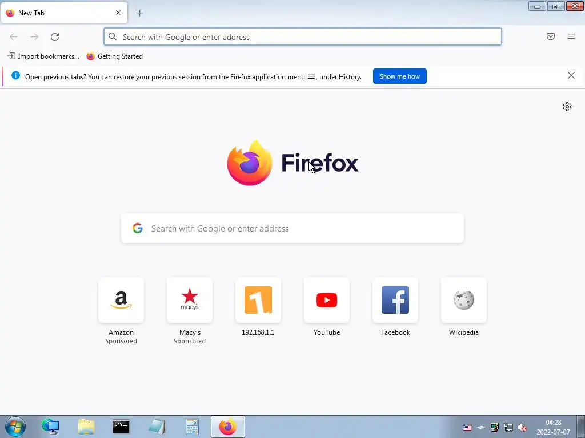
Task: Click Firefox taskbar button
Action: click(228, 427)
